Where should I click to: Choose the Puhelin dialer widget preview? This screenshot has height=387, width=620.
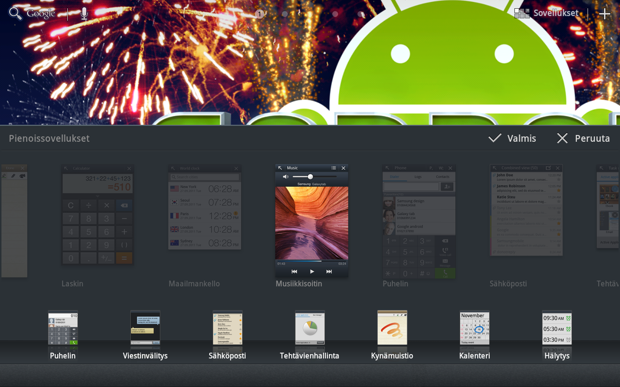click(x=419, y=221)
